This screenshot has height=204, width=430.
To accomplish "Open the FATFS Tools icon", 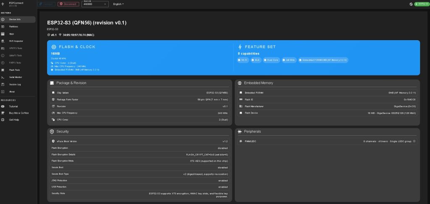I will tap(3, 62).
